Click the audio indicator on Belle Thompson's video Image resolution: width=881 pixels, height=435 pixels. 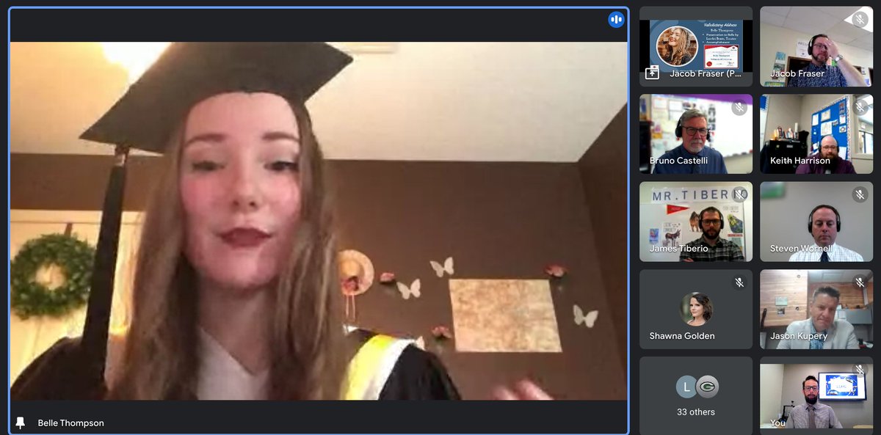[616, 20]
